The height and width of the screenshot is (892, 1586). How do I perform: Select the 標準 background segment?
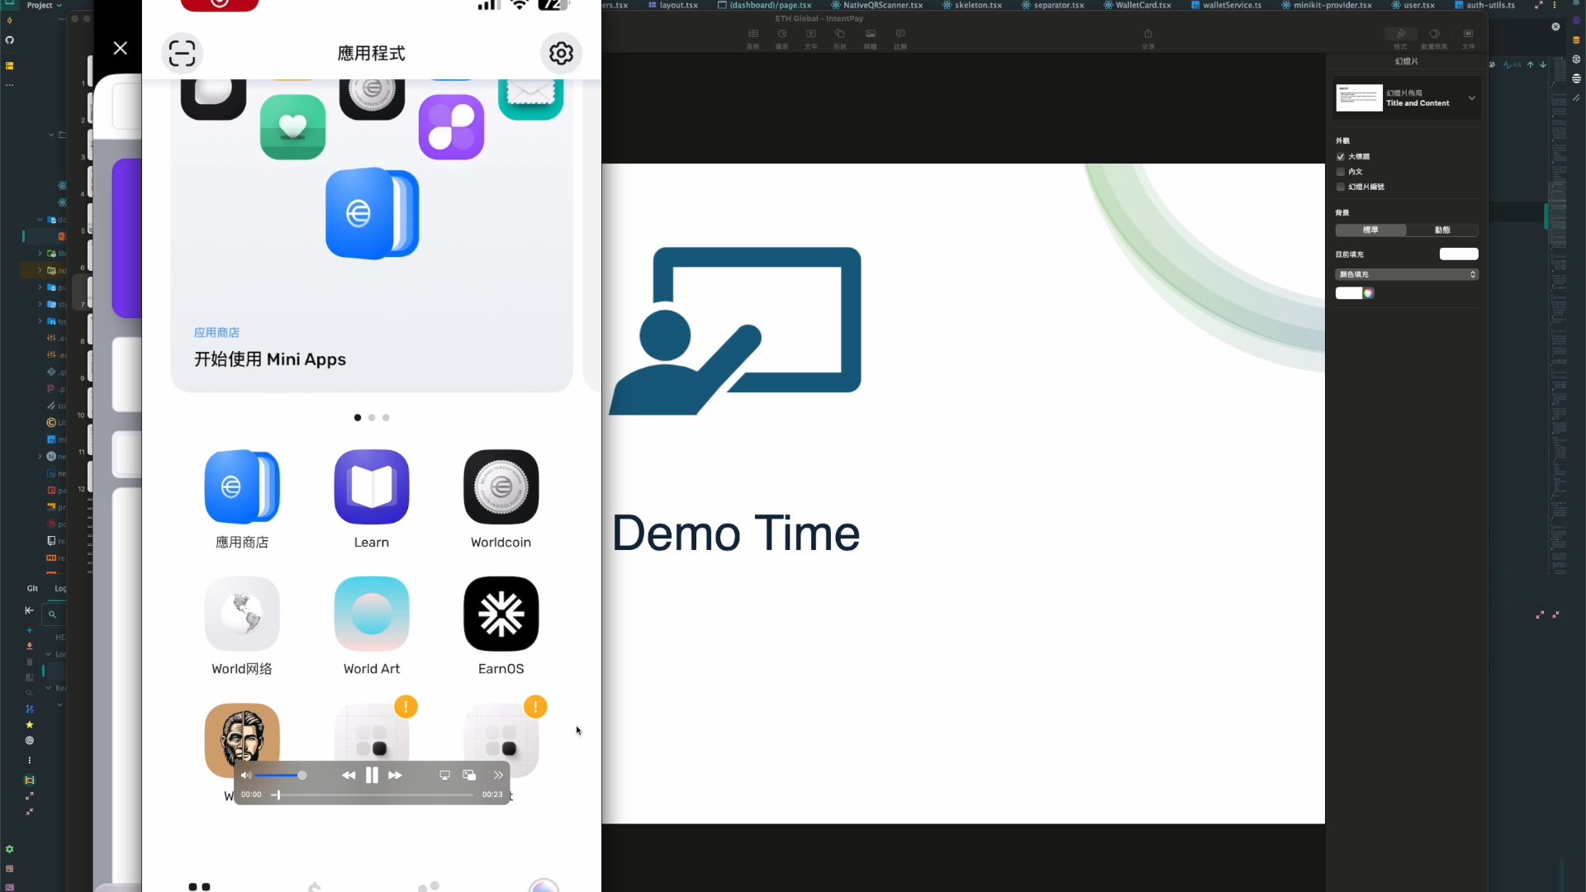[x=1370, y=230]
